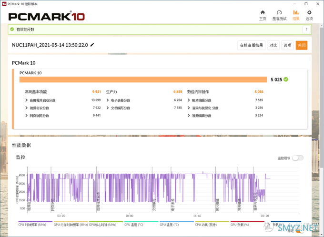Click the green valid score checkmark icon
This screenshot has width=324, height=237.
(x=12, y=30)
